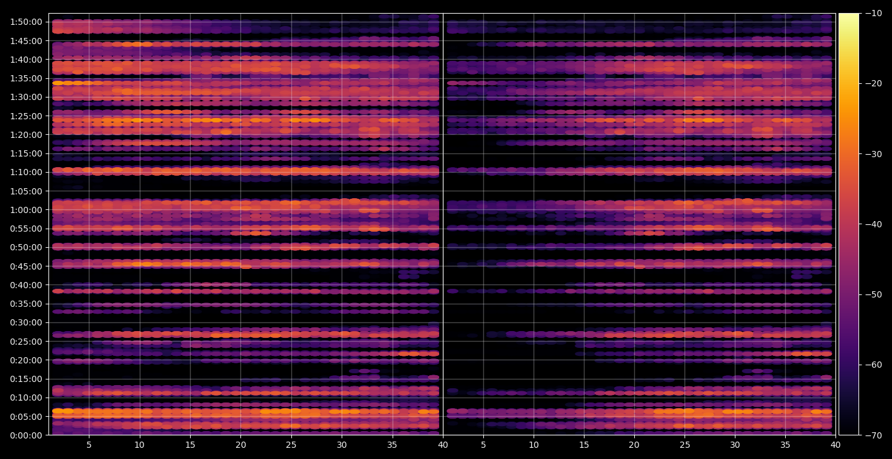Click the inferno colorbar gradient strip
Image resolution: width=892 pixels, height=459 pixels.
click(x=849, y=224)
